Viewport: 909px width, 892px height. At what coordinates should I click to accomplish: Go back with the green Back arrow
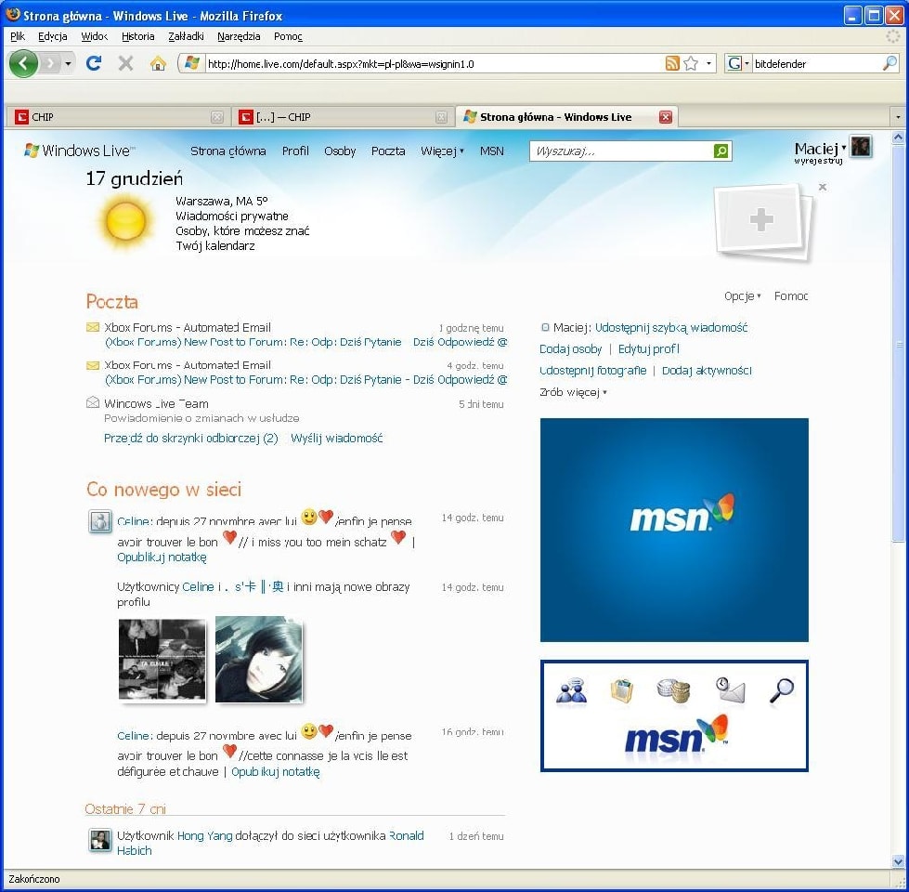pos(23,63)
